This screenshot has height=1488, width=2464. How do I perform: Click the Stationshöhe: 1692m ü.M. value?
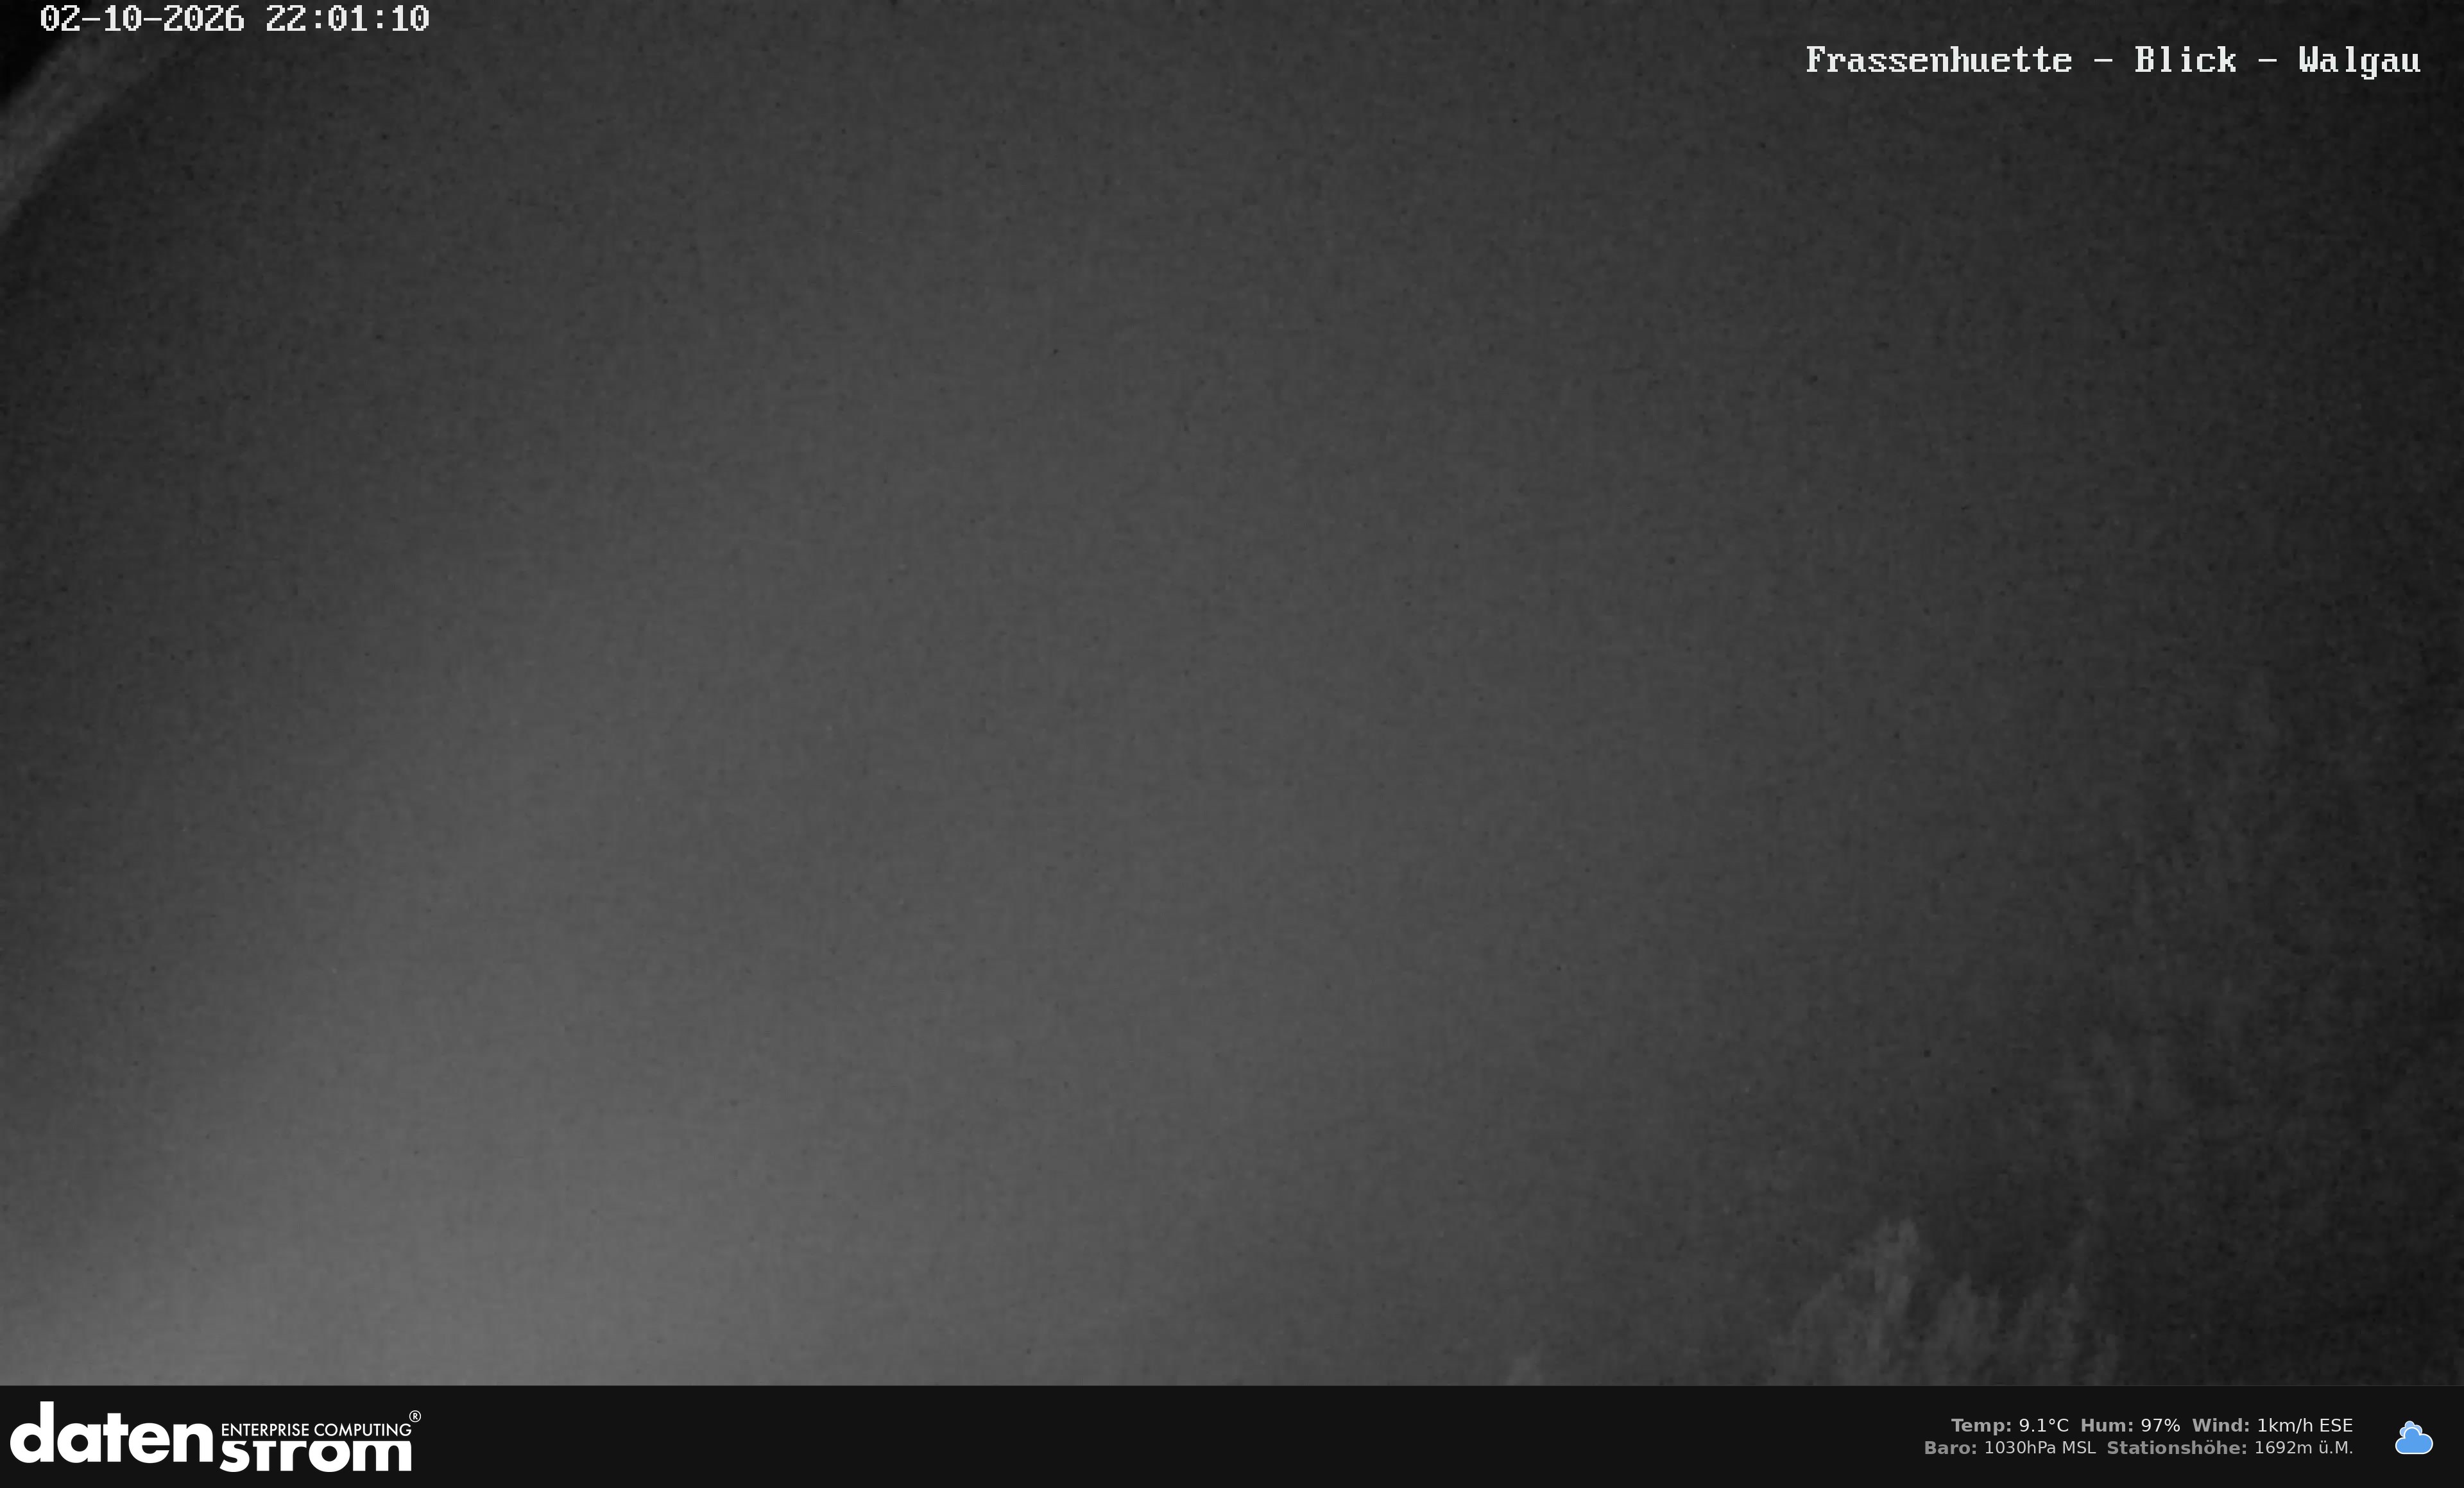[2230, 1447]
